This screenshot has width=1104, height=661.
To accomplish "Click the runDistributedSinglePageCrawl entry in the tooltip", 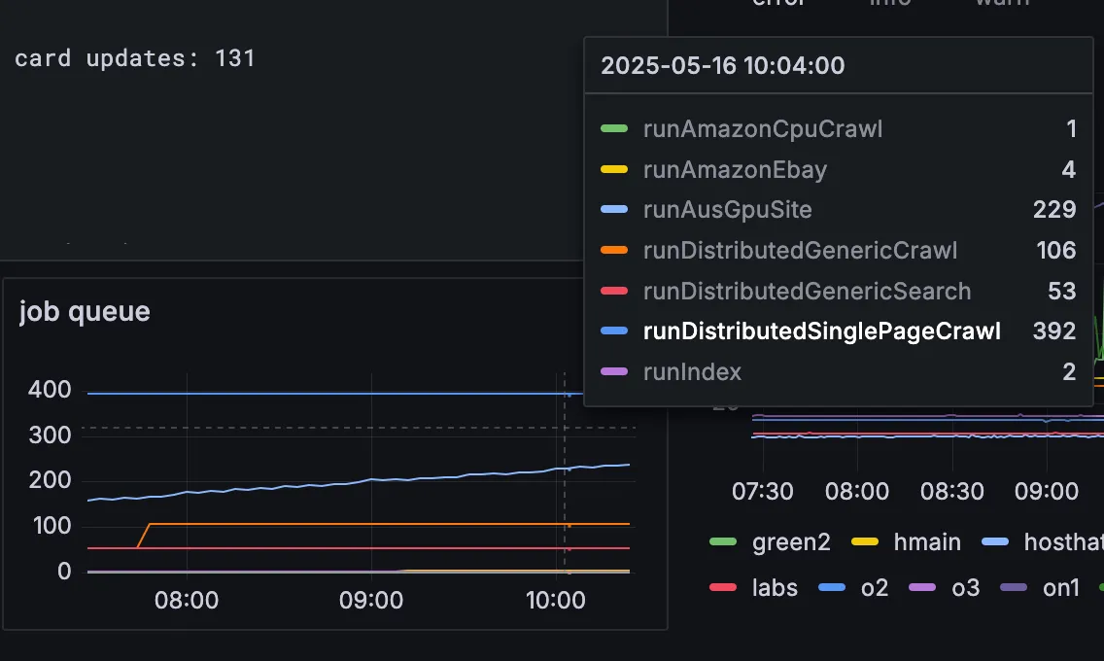I will pyautogui.click(x=821, y=330).
